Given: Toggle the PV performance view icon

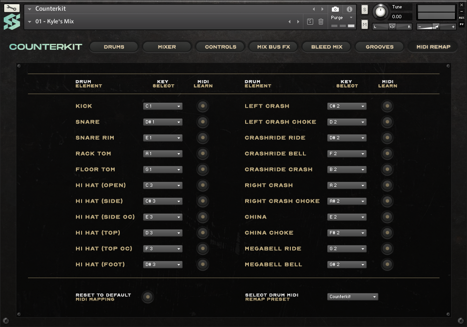Looking at the screenshot, I should [x=462, y=24].
